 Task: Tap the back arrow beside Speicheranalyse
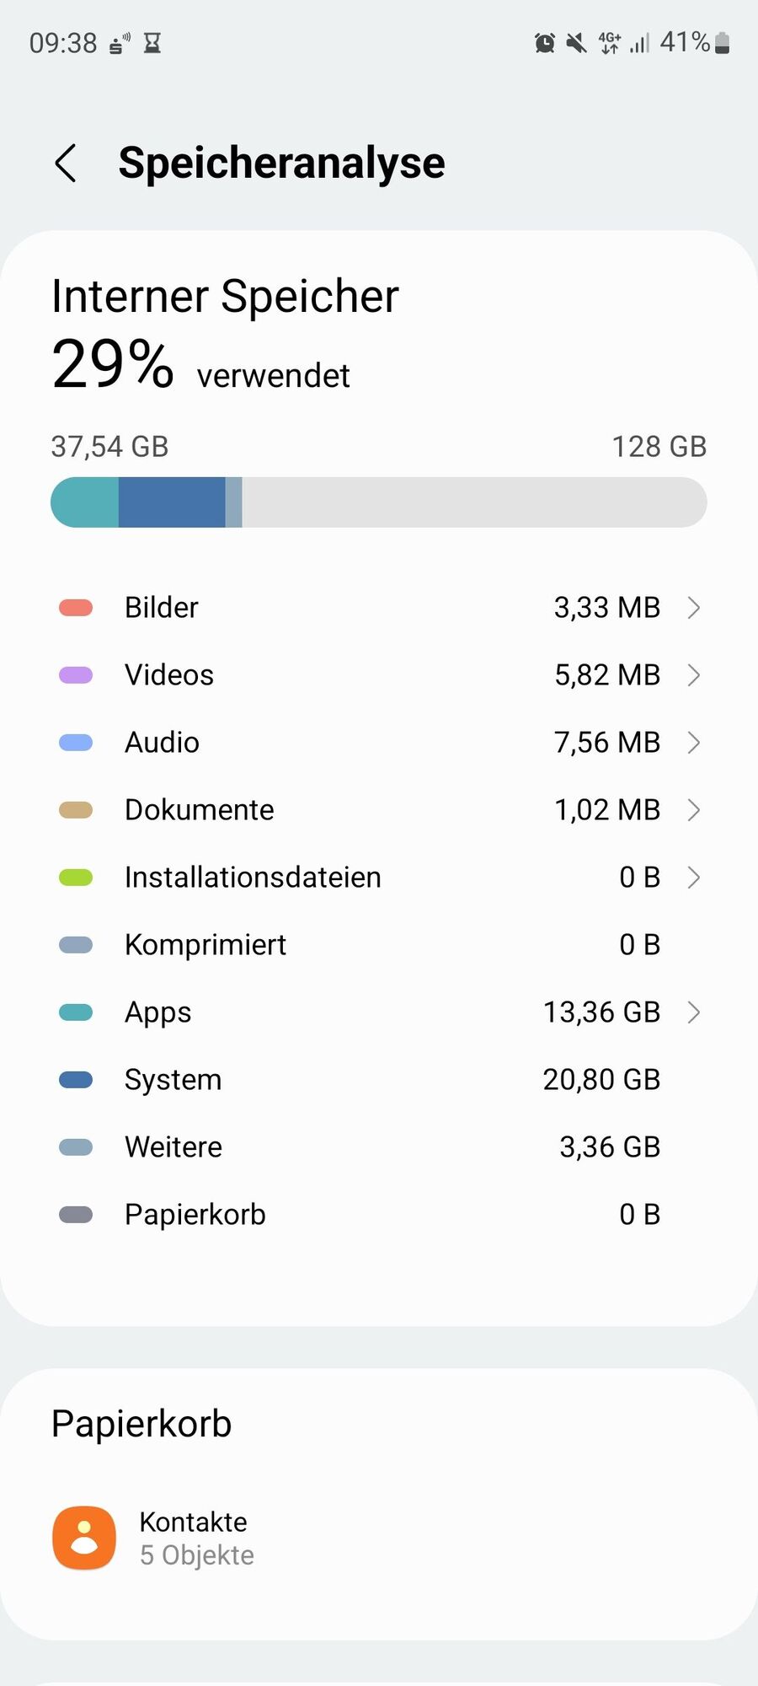pos(66,163)
